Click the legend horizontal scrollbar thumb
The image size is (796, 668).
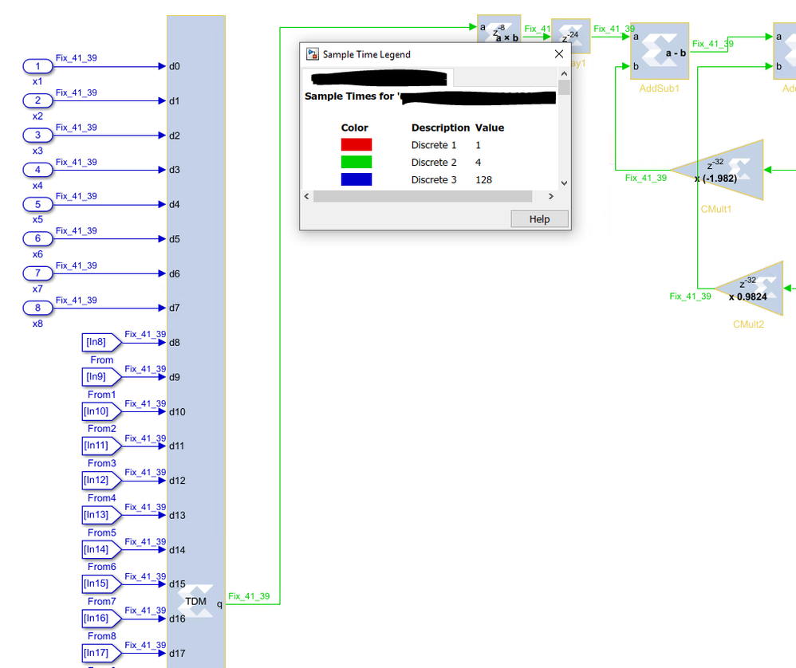pos(423,196)
